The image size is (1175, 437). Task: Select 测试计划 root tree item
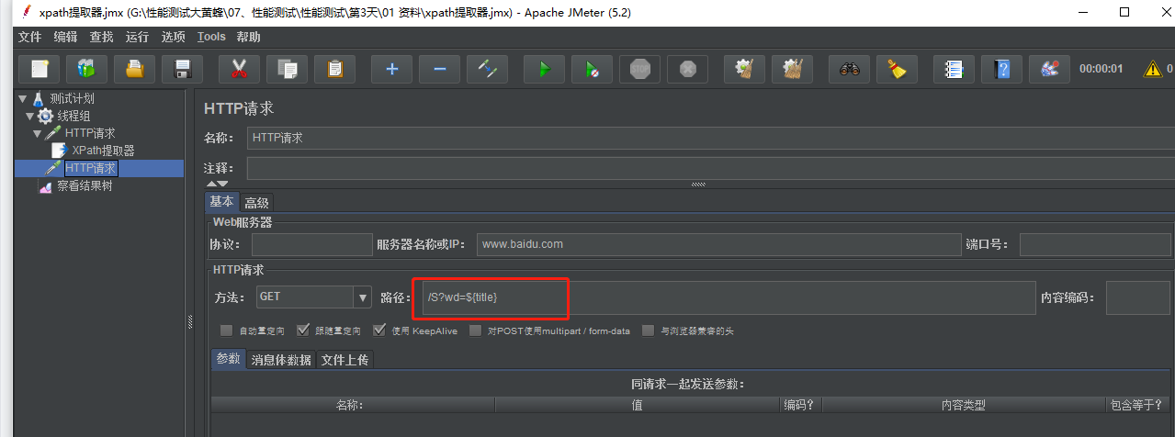tap(72, 98)
